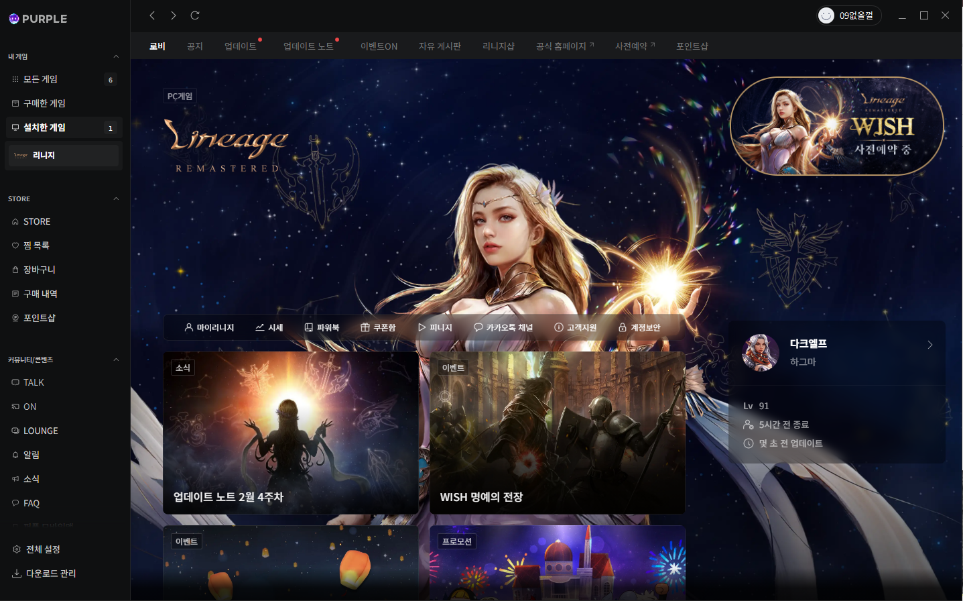Collapse the STORE section header
Screen dimensions: 963x601
pyautogui.click(x=115, y=199)
